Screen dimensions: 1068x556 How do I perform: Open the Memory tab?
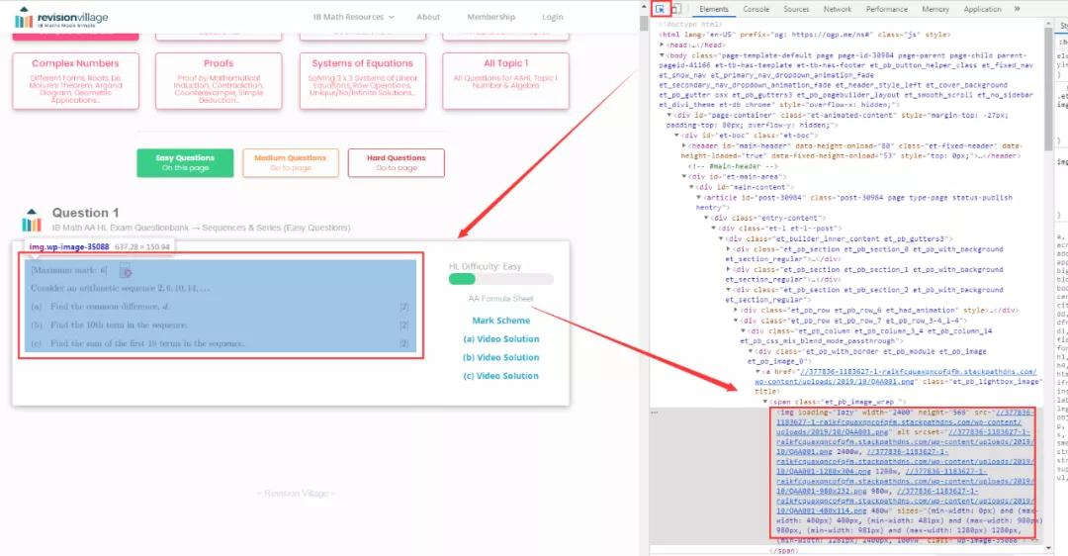pyautogui.click(x=935, y=9)
